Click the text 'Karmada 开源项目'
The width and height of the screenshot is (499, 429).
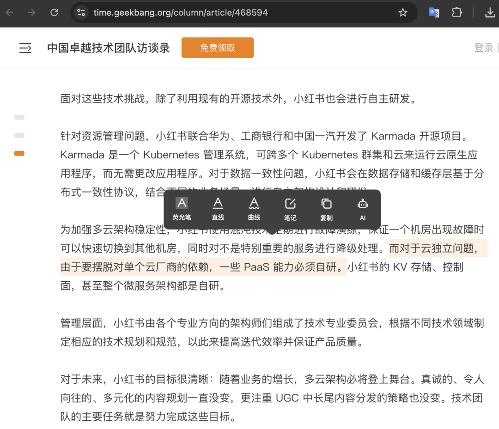[x=416, y=136]
